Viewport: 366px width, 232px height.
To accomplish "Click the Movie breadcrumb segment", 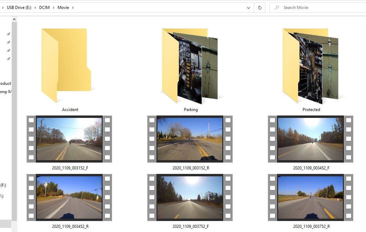I will (63, 8).
